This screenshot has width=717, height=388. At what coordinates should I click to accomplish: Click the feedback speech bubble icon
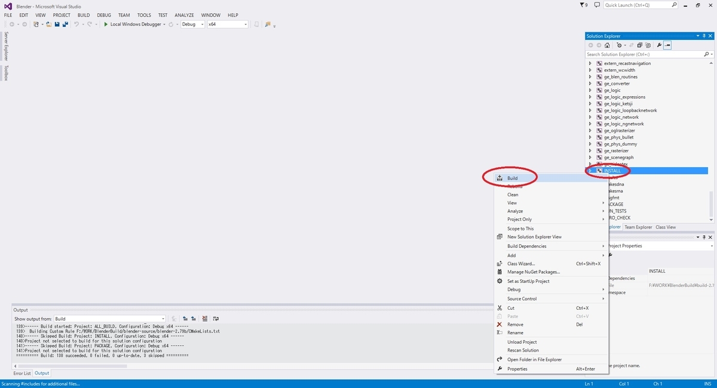pyautogui.click(x=596, y=5)
